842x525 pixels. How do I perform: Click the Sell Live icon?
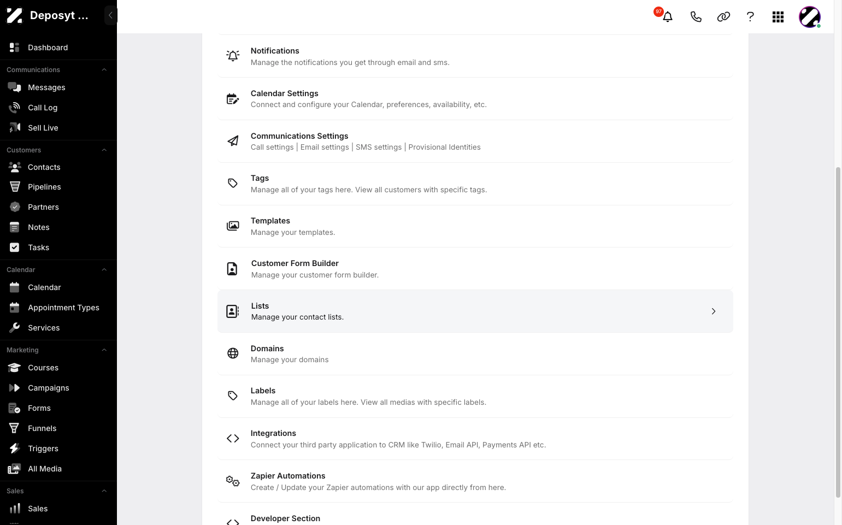(15, 128)
